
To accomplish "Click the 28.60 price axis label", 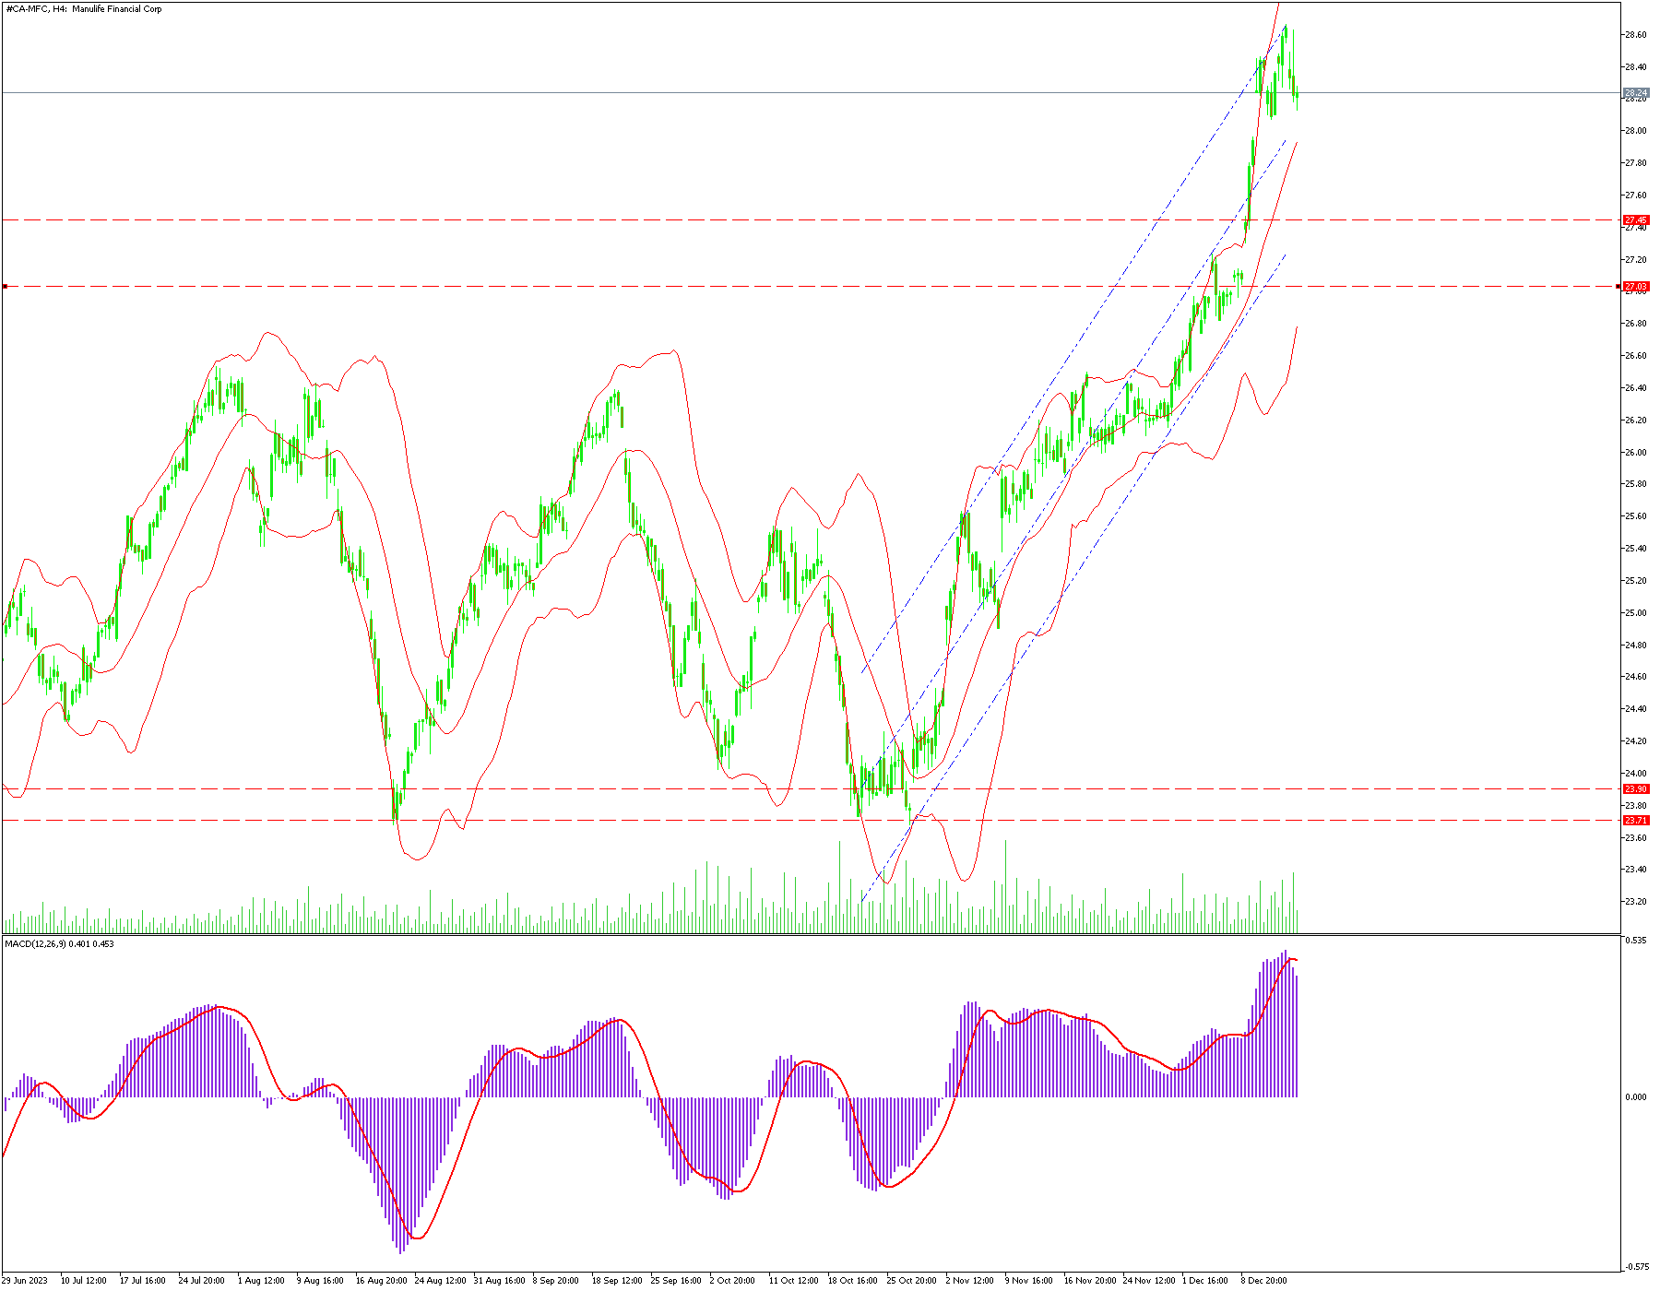I will pos(1636,35).
